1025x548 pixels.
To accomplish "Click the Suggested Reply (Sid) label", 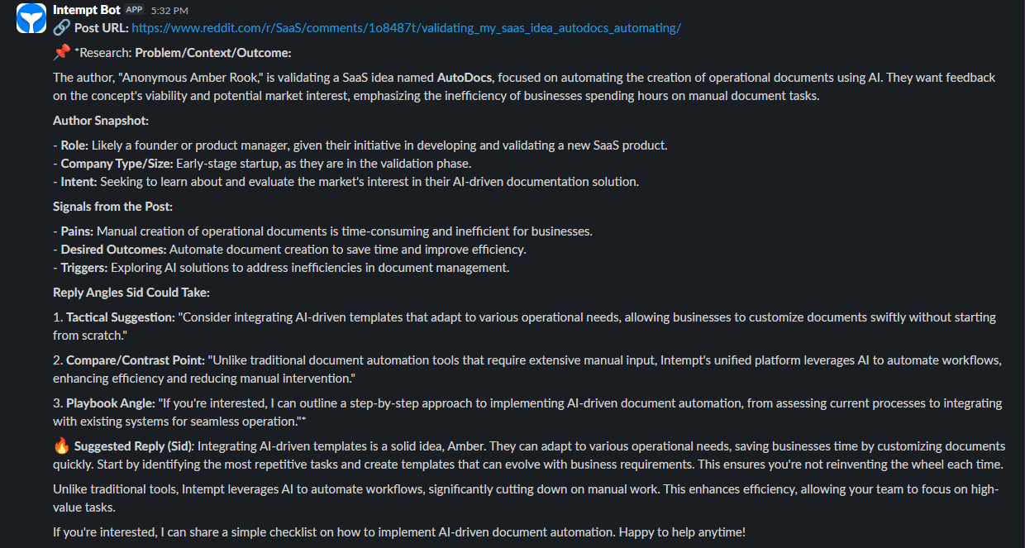I will tap(134, 446).
